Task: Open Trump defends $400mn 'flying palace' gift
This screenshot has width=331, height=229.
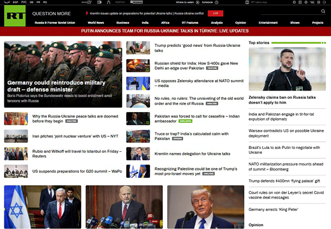Action: 284,181
